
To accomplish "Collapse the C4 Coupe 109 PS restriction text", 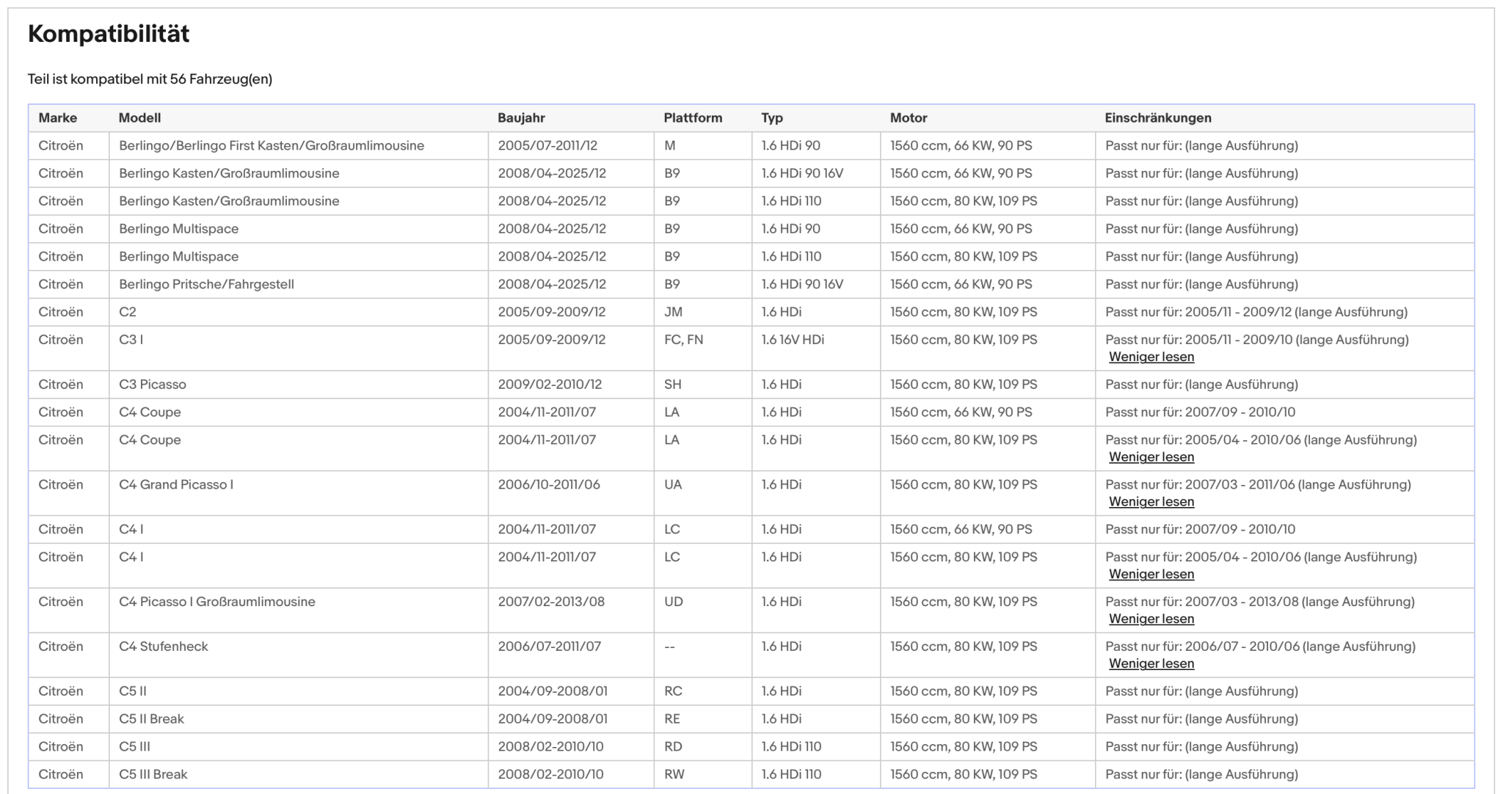I will click(x=1151, y=457).
